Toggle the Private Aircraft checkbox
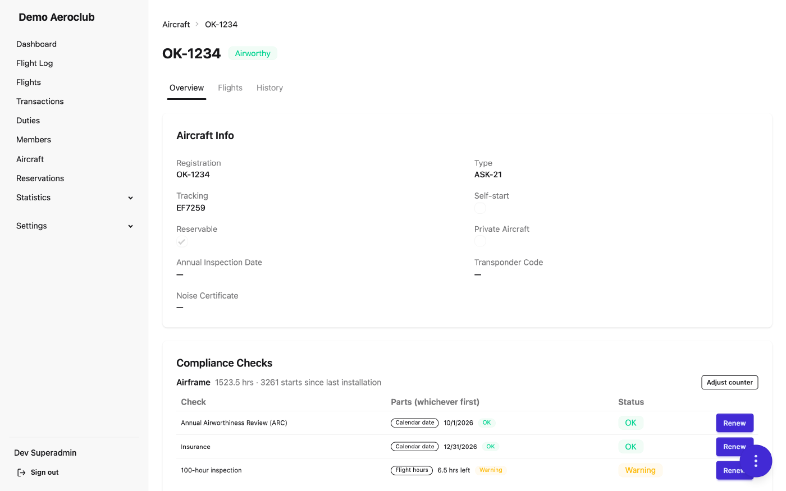Screen dimensions: 786x491 480,241
